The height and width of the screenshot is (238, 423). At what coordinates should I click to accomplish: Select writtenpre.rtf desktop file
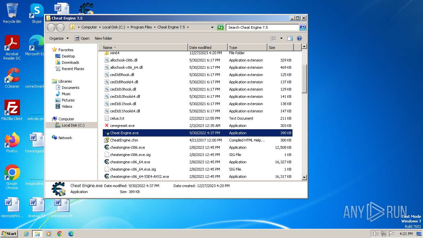tap(61, 208)
